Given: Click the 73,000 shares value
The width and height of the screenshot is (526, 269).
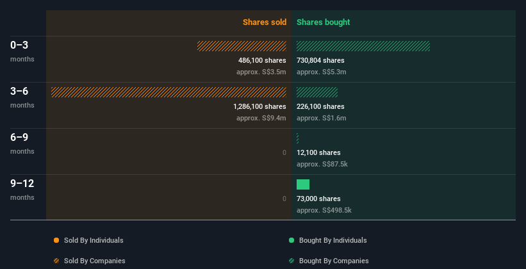Looking at the screenshot, I should (x=318, y=199).
